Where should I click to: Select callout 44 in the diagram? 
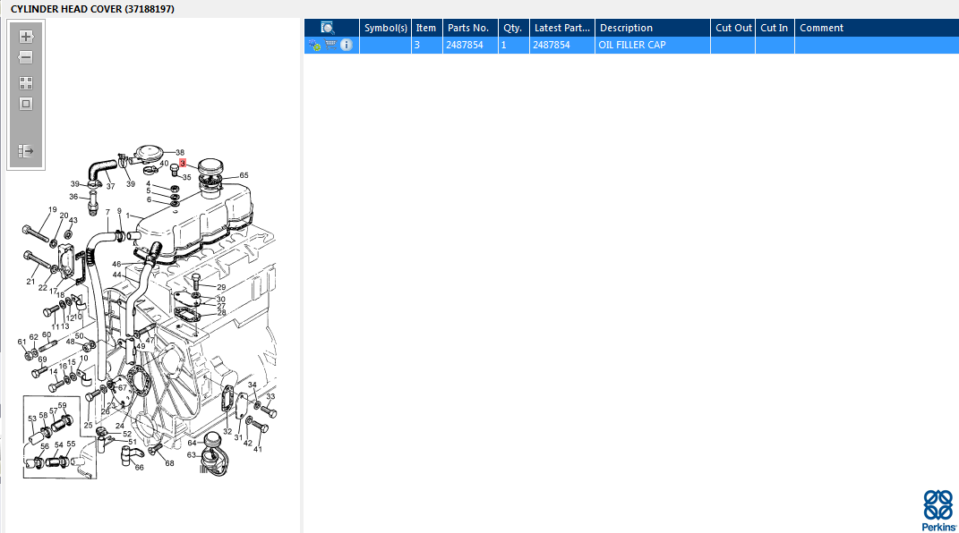pyautogui.click(x=116, y=275)
